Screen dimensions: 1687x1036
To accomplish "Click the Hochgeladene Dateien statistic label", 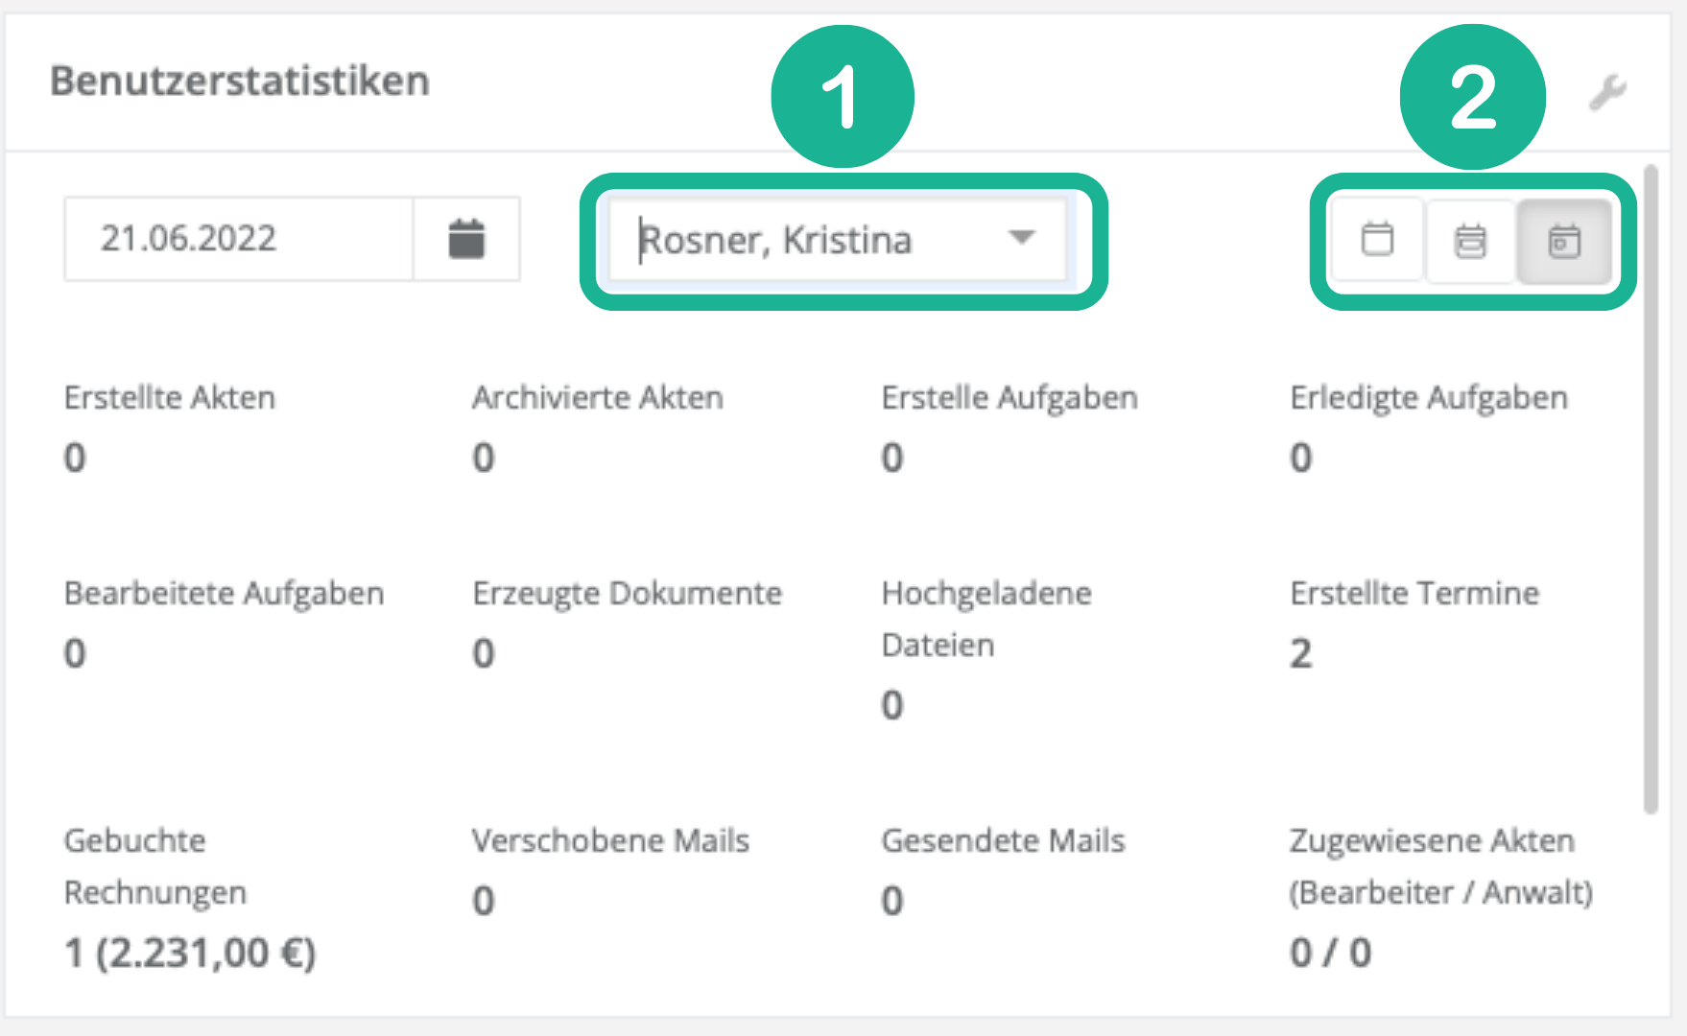I will tap(986, 619).
